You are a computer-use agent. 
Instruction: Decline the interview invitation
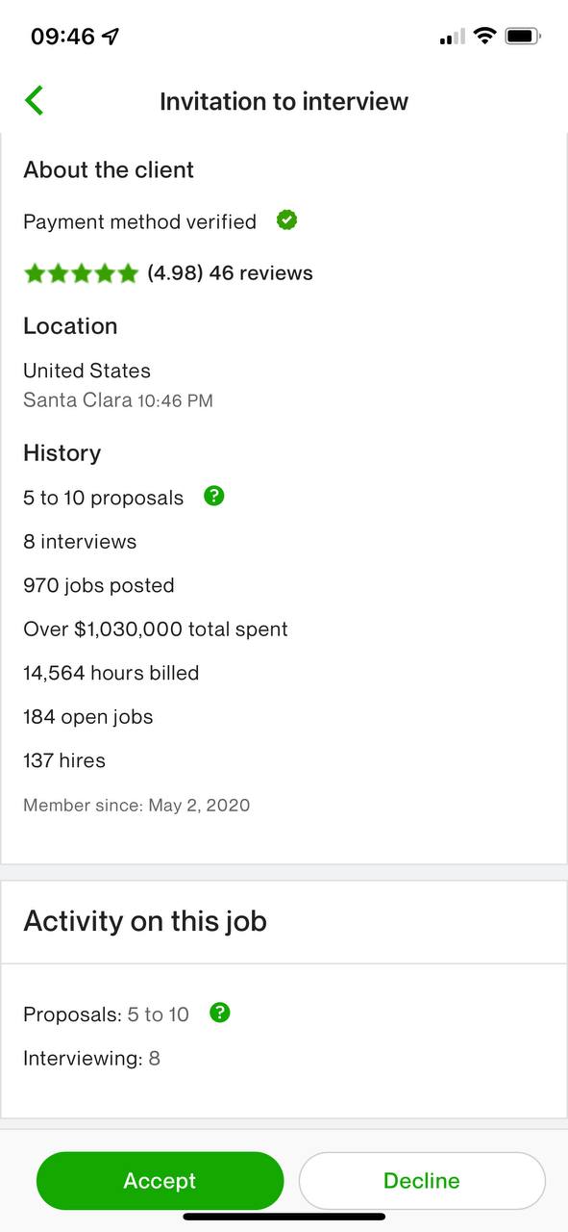tap(422, 1180)
